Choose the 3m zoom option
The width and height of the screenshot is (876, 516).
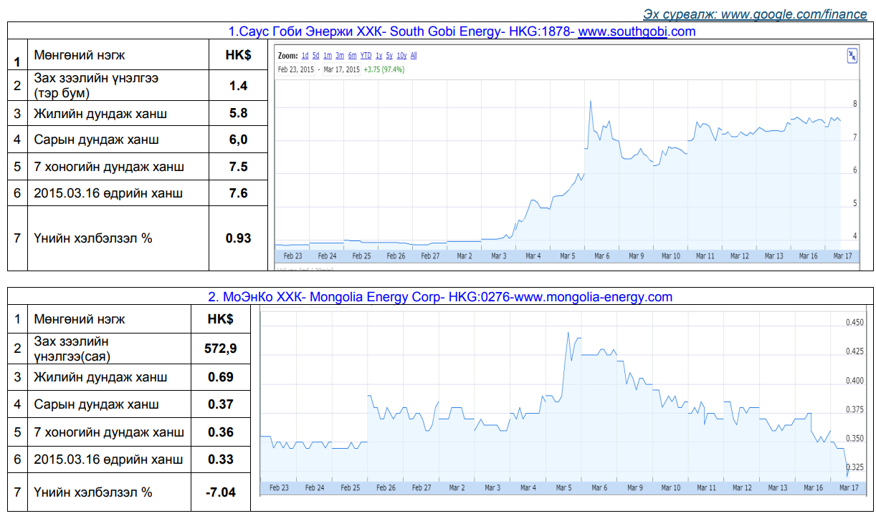340,56
